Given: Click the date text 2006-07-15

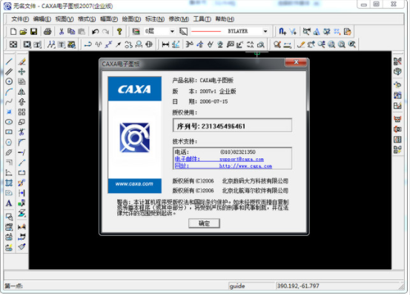Looking at the screenshot, I should coord(214,102).
